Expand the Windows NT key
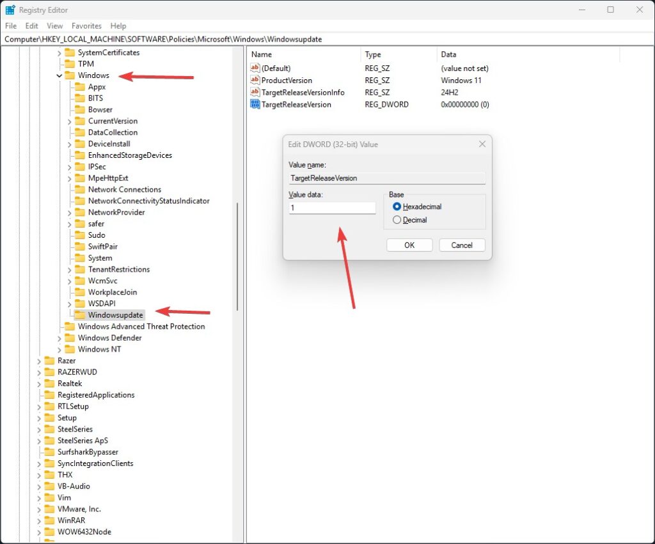This screenshot has height=544, width=655. pyautogui.click(x=59, y=350)
